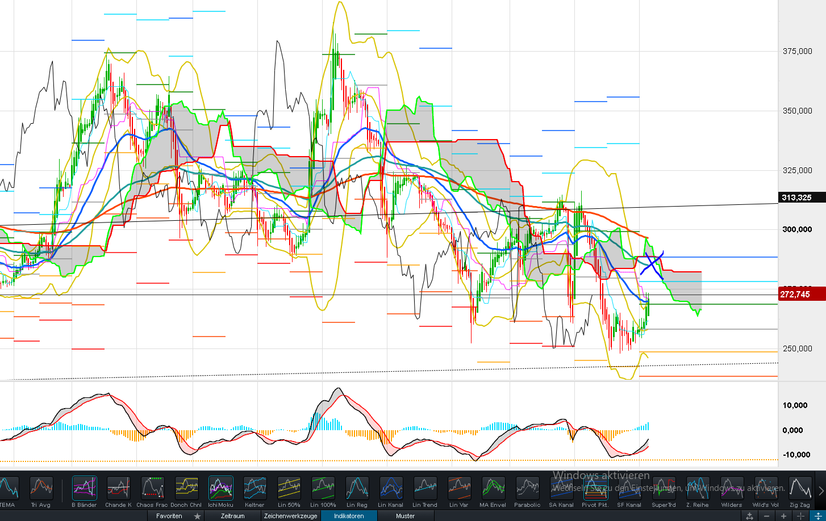Toggle the crosshair cursor button
Image resolution: width=826 pixels, height=521 pixels.
(x=800, y=516)
